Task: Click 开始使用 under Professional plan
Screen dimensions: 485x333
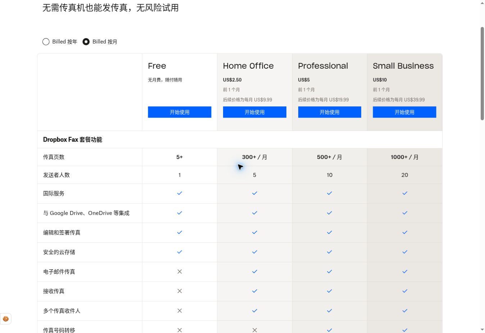Action: click(x=330, y=112)
